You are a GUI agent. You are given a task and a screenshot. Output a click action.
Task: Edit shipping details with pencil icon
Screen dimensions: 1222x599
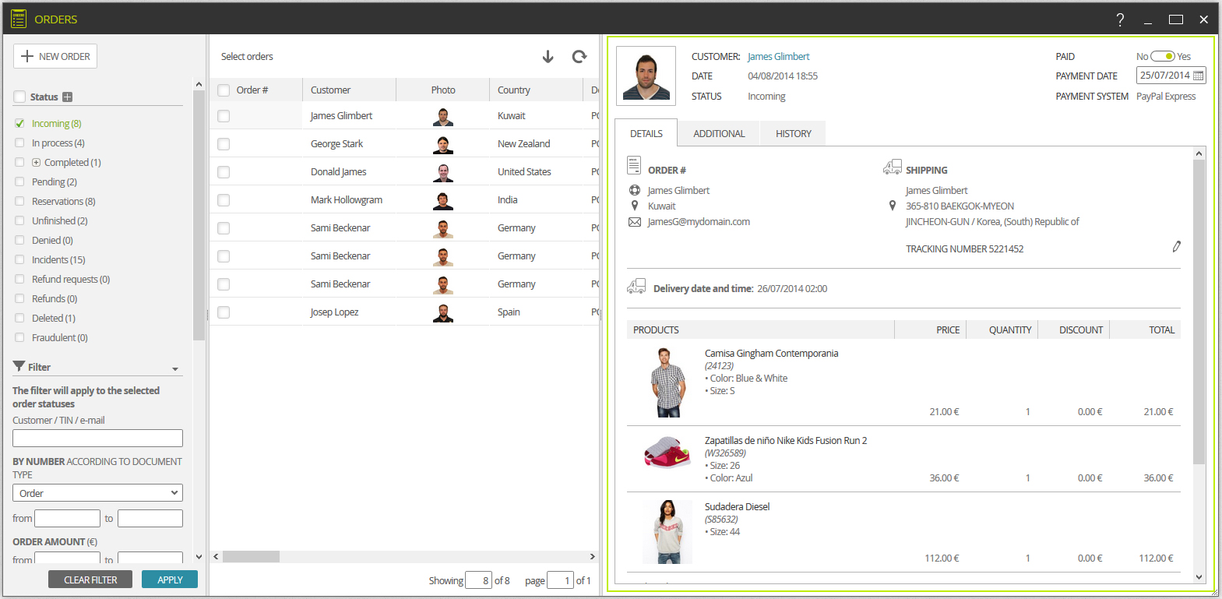(1176, 247)
